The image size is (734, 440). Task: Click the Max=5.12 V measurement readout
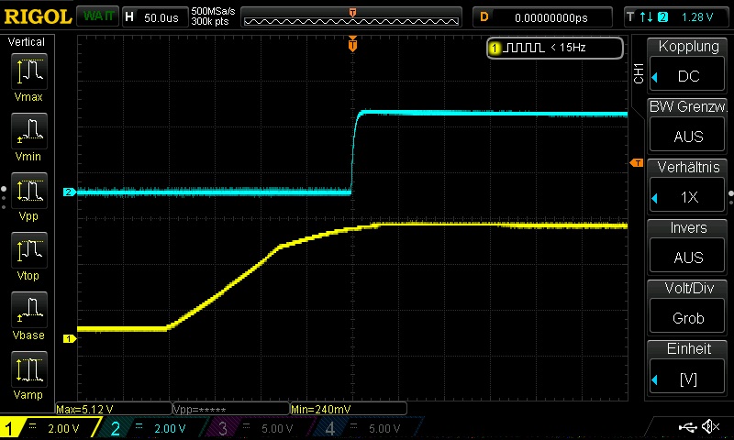click(113, 409)
